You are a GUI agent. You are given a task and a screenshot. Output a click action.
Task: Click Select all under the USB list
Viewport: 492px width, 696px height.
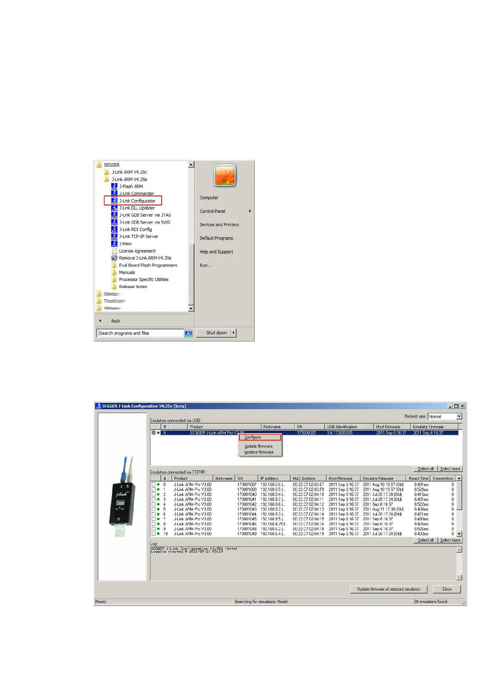[425, 469]
